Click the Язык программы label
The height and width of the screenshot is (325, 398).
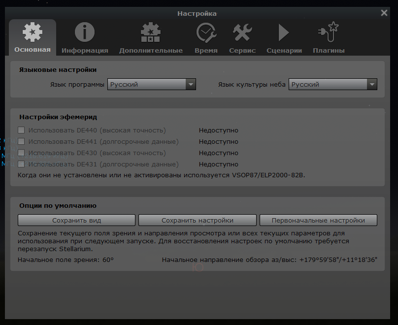pos(77,85)
